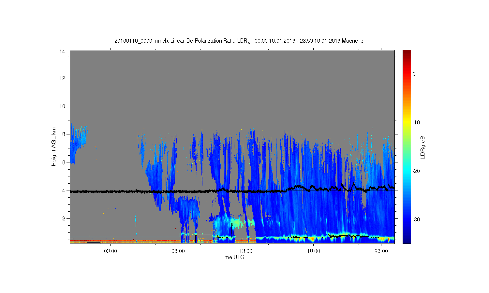Click the height tick label 2
489x293 pixels.
[64, 218]
